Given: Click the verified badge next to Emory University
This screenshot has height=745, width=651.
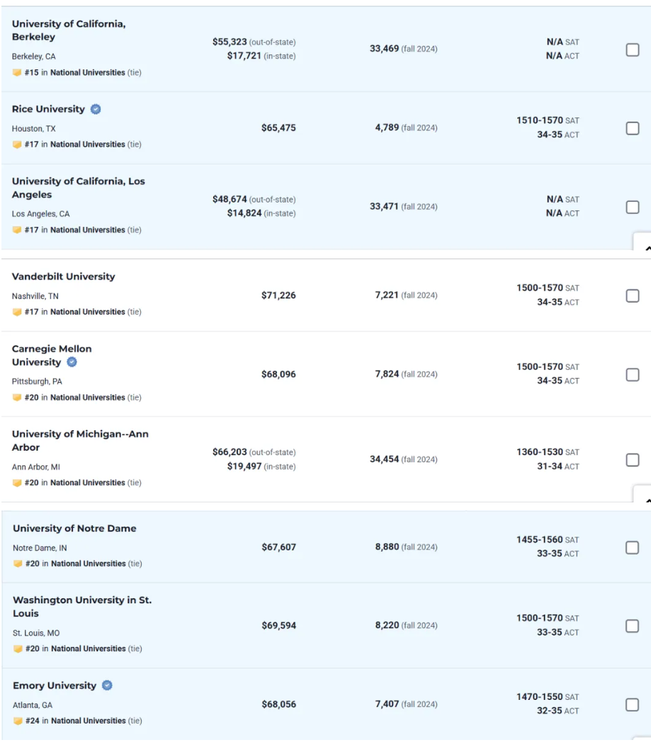Looking at the screenshot, I should coord(107,686).
